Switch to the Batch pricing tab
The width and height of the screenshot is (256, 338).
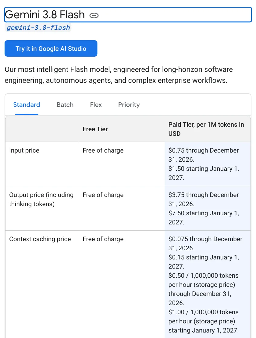coord(65,105)
